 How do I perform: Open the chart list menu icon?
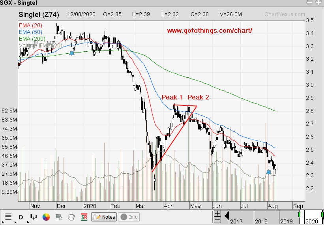[8, 217]
